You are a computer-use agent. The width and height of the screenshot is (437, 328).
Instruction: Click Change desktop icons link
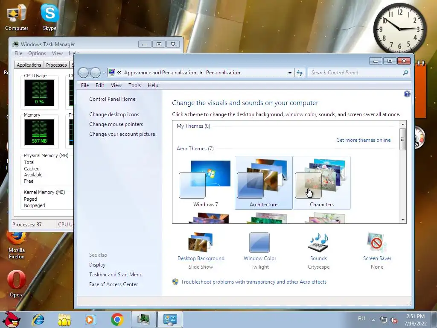[x=114, y=114]
